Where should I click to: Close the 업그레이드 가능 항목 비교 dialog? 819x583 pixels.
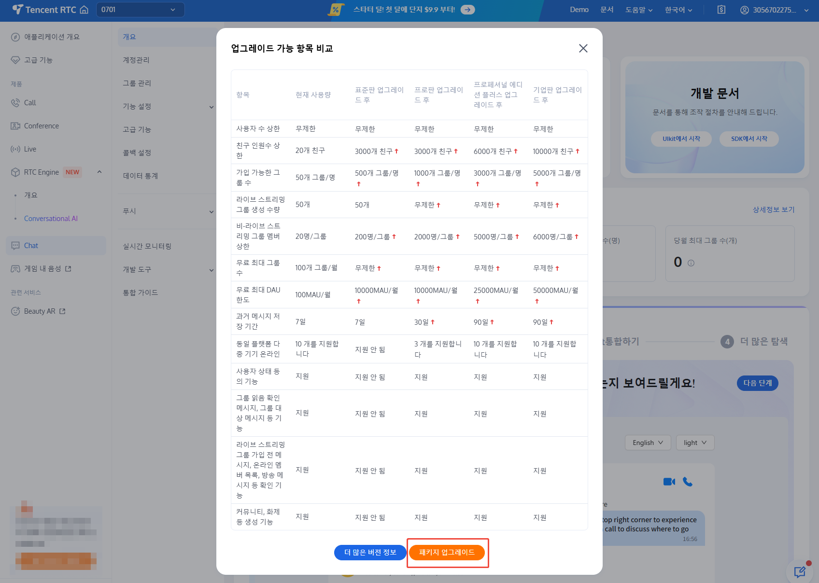point(583,48)
